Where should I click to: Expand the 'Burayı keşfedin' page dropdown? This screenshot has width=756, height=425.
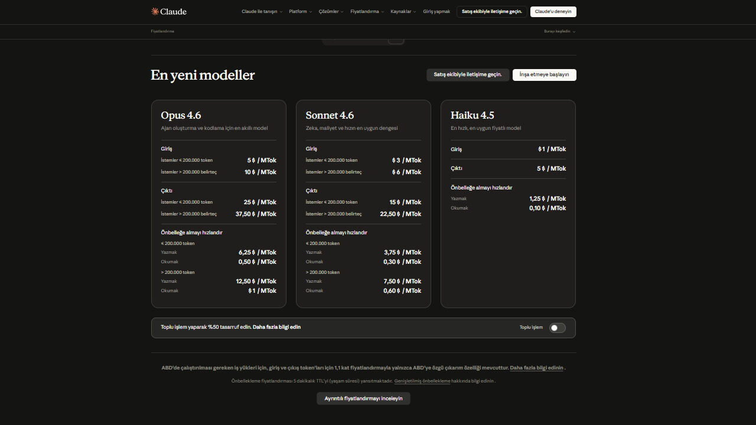point(559,31)
